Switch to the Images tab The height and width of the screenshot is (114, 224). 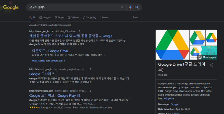(45, 18)
